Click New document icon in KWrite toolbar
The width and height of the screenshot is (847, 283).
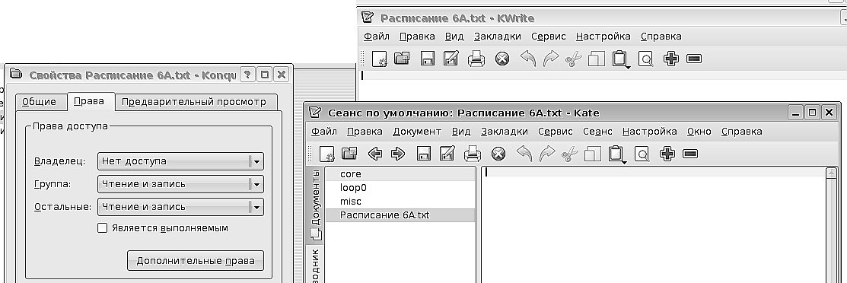(x=380, y=59)
